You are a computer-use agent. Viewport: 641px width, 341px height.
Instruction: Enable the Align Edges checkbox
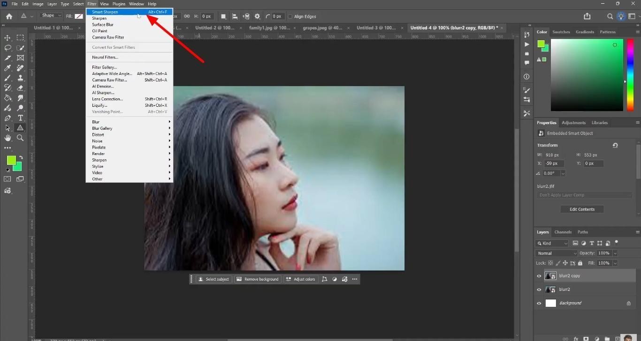click(x=290, y=16)
